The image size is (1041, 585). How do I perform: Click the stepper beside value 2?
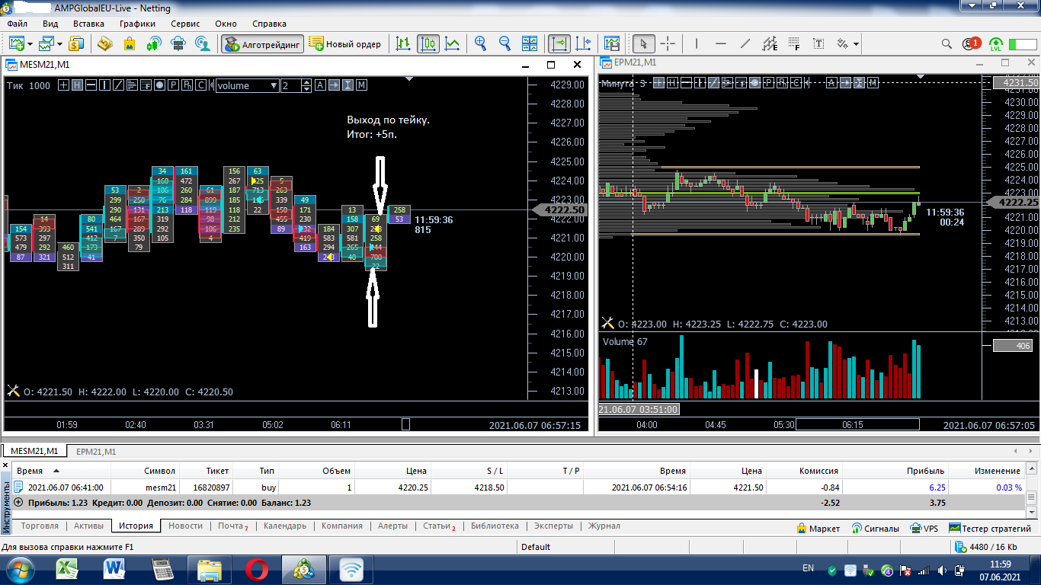coord(307,85)
